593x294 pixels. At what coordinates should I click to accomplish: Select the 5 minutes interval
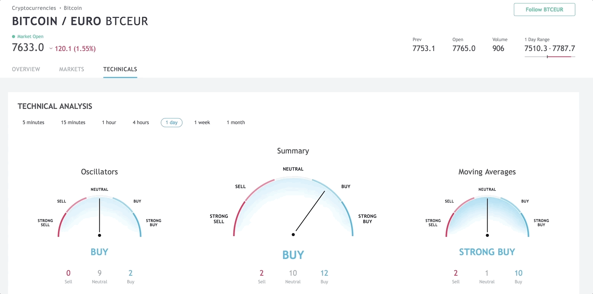pos(33,123)
